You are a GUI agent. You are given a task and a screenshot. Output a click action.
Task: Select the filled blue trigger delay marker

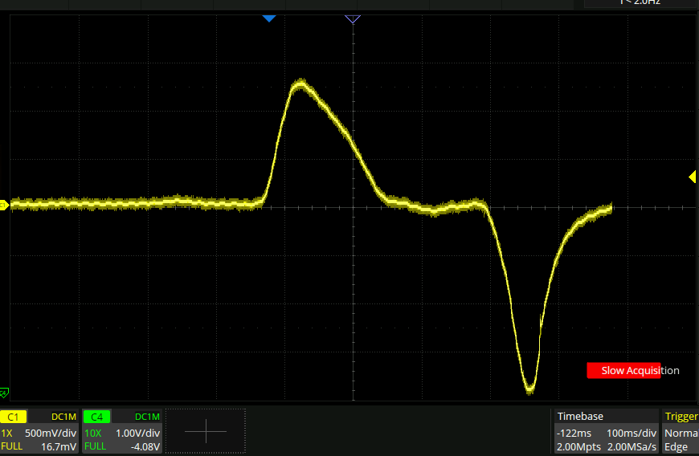tap(269, 18)
